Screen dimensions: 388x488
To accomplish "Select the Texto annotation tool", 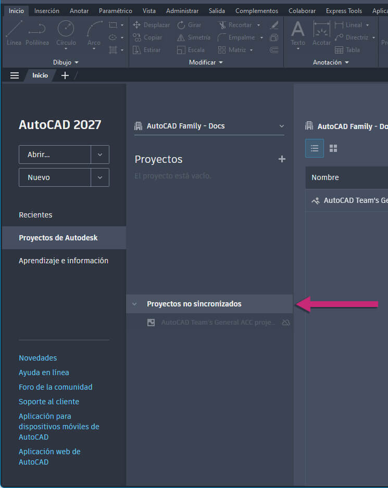I will click(x=298, y=33).
